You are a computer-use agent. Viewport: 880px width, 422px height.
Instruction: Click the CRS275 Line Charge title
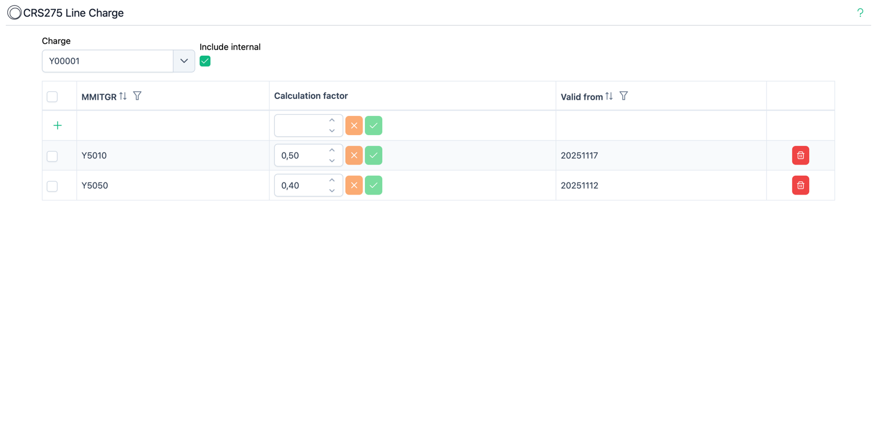tap(72, 12)
